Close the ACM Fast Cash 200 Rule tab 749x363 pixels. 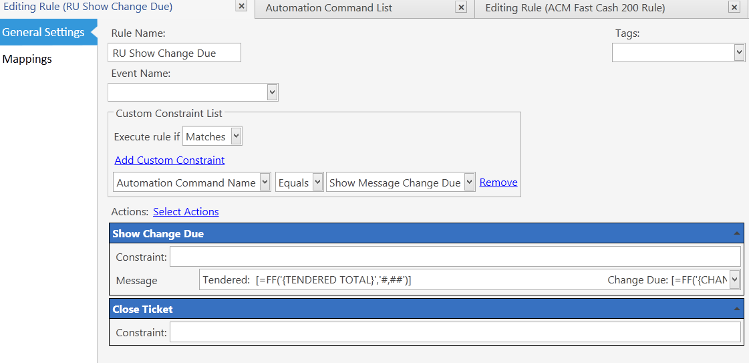coord(734,7)
